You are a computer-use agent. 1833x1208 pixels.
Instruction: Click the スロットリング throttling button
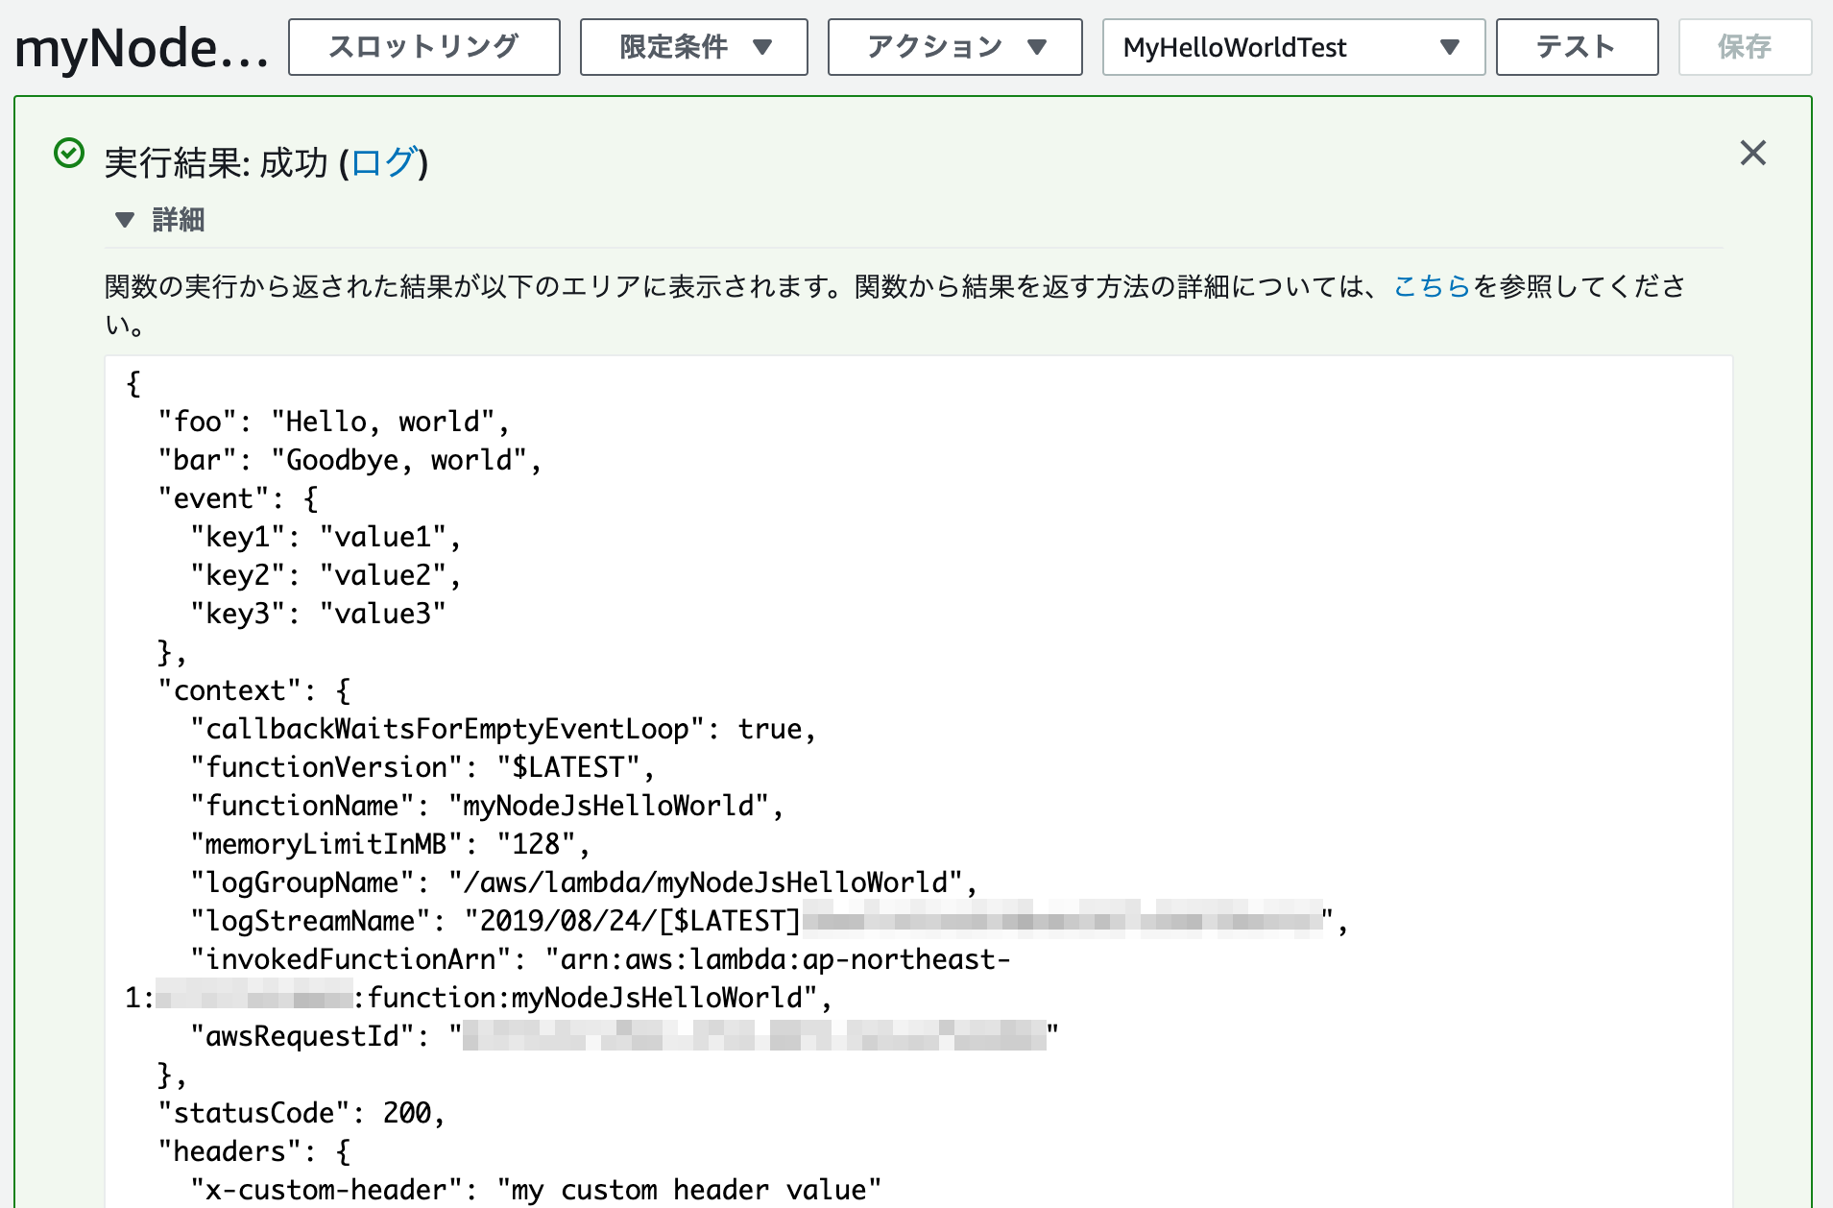pos(423,47)
